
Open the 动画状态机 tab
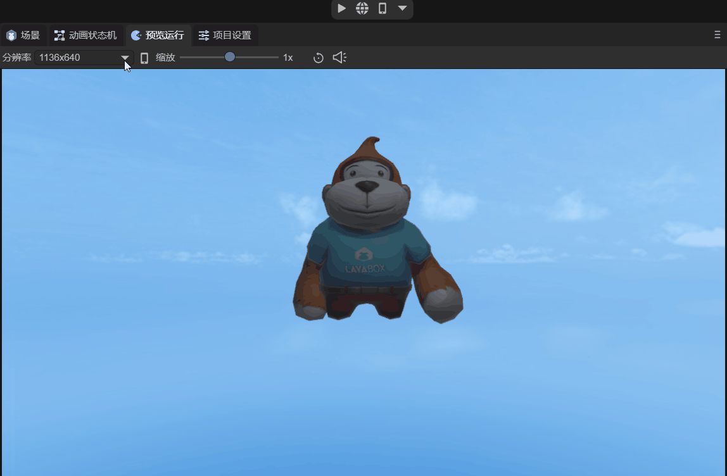point(85,35)
